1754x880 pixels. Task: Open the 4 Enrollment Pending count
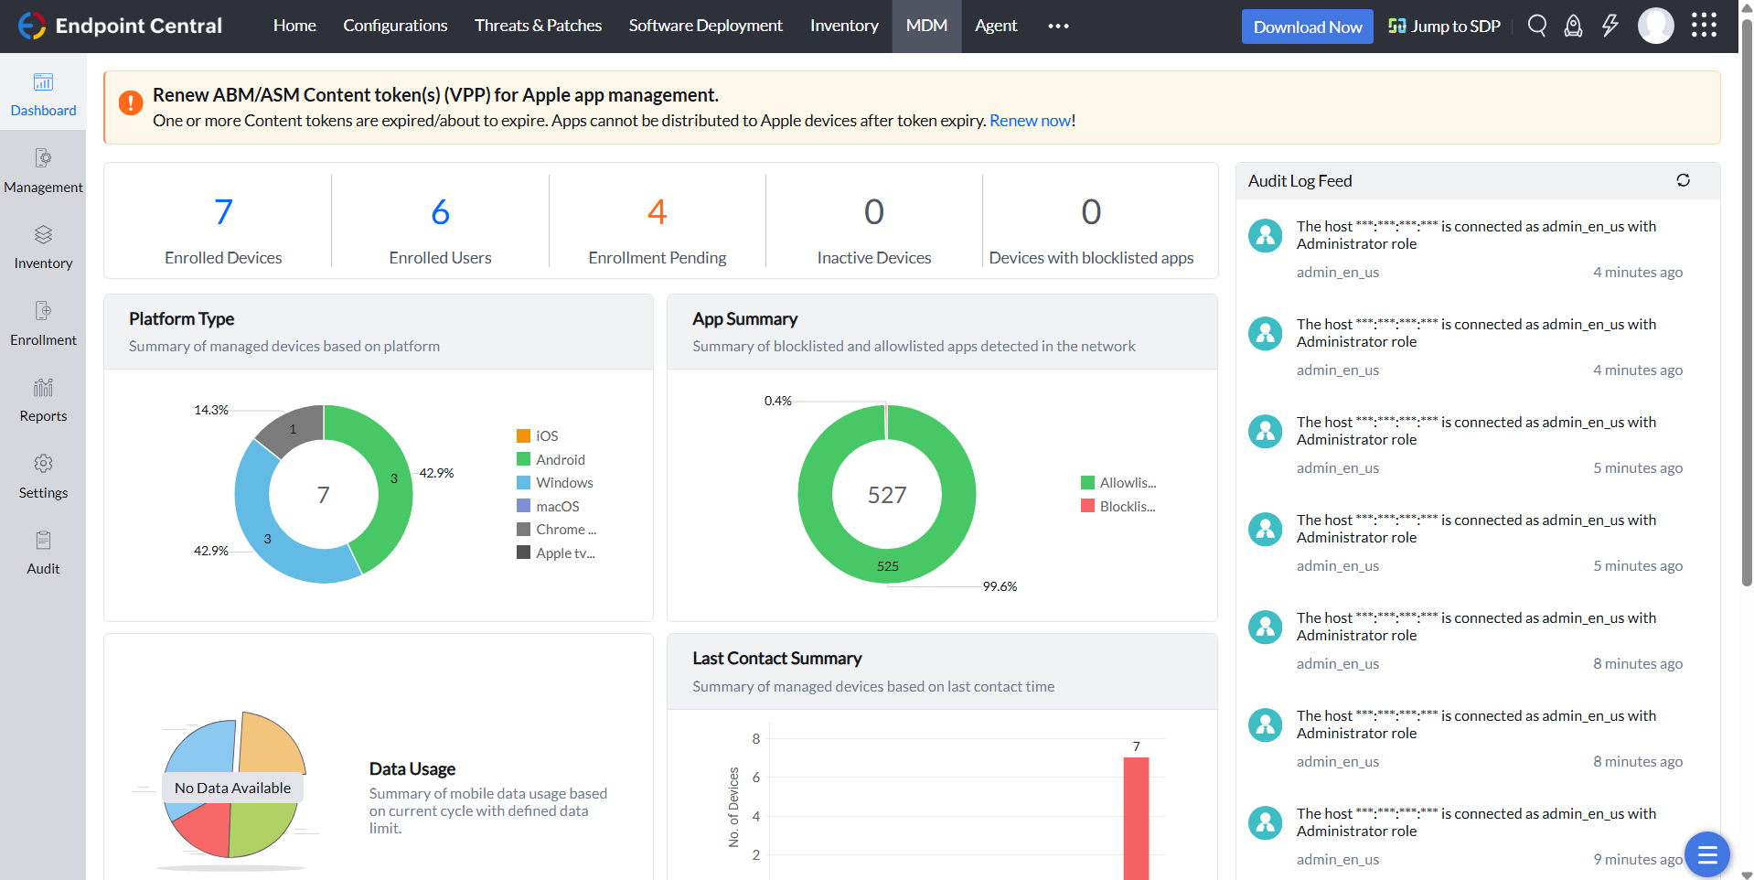click(x=657, y=212)
